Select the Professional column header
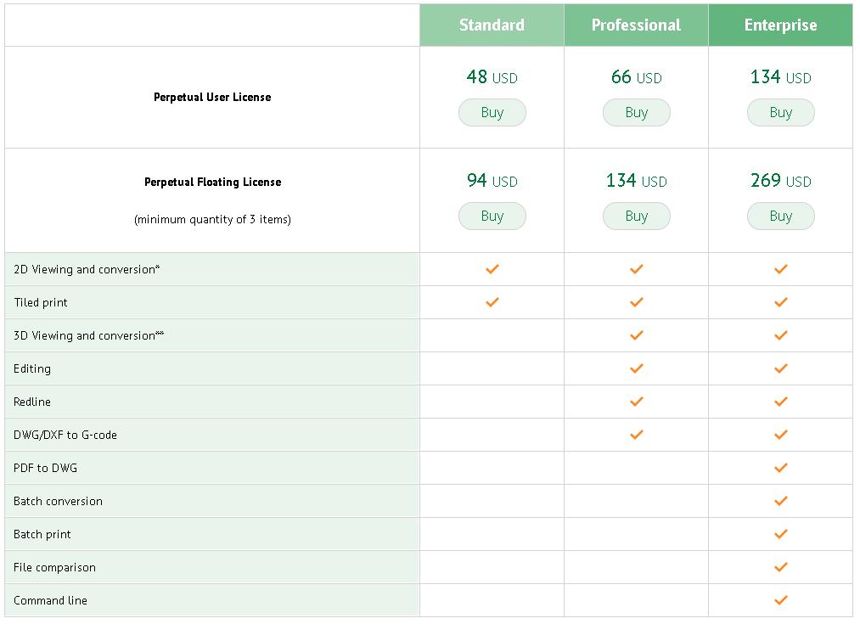 pos(637,25)
